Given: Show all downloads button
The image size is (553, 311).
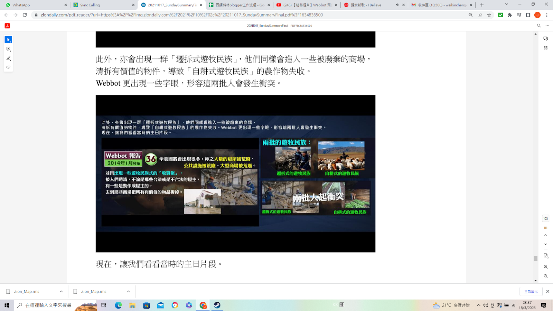Looking at the screenshot, I should [531, 291].
